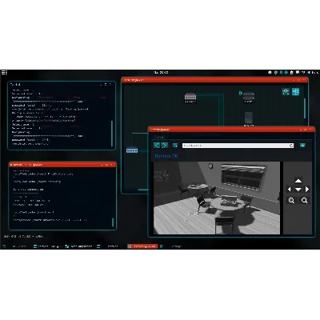
Task: Open the application menu grid icon at top left
Action: pyautogui.click(x=4, y=72)
